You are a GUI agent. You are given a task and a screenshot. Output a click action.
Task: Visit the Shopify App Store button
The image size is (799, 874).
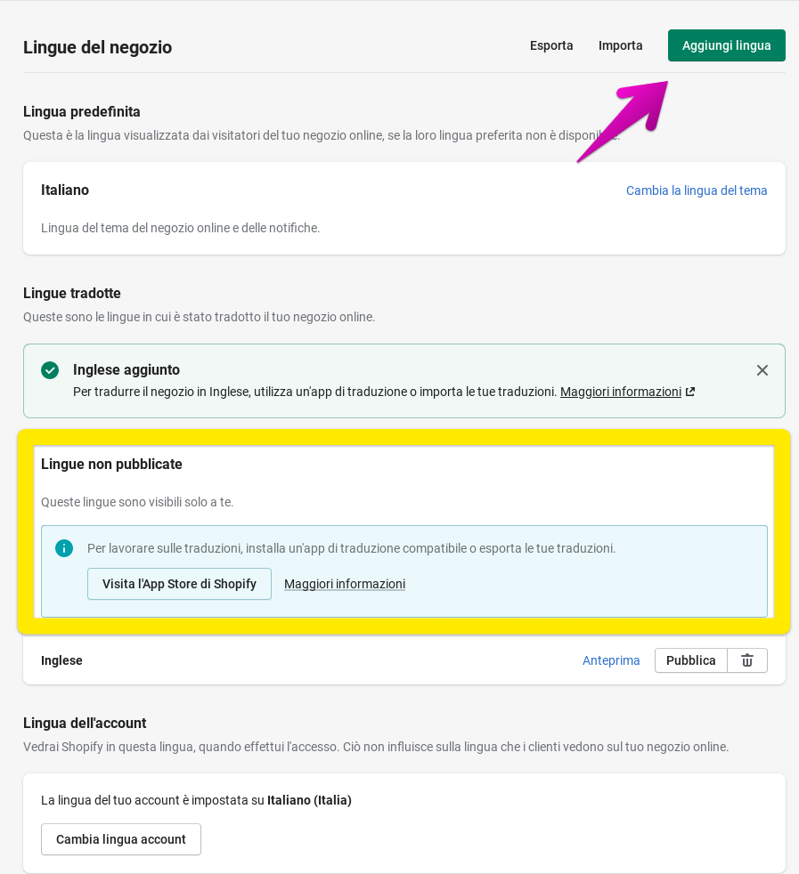pyautogui.click(x=179, y=584)
